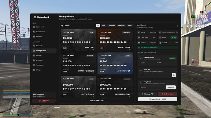Filter cards by Premium
This screenshot has width=211, height=118.
[121, 26]
